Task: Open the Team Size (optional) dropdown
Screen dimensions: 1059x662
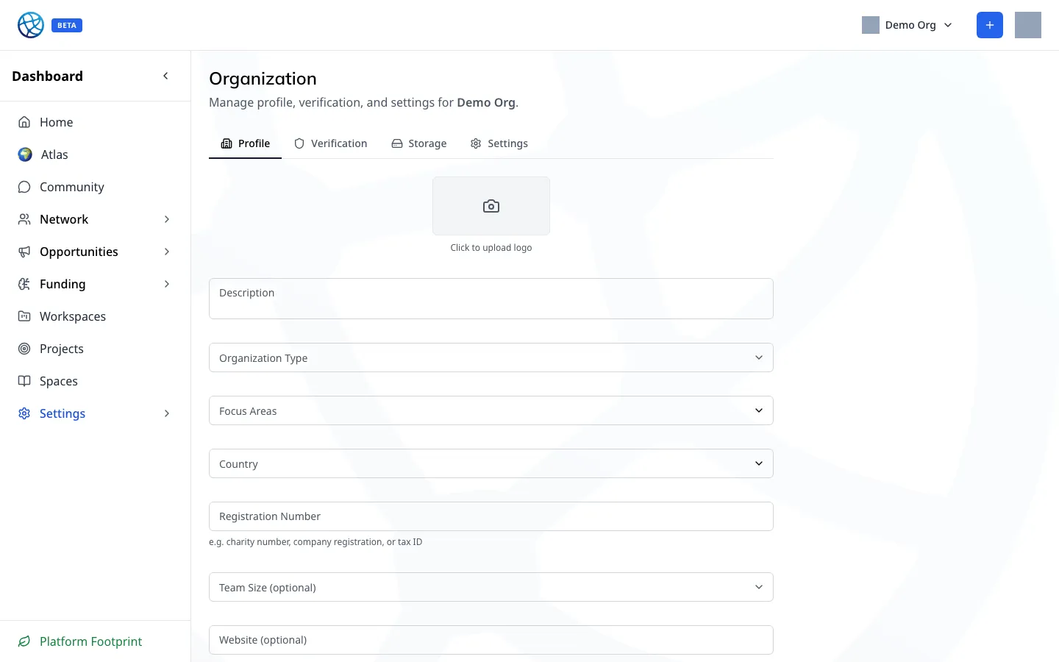Action: (491, 587)
